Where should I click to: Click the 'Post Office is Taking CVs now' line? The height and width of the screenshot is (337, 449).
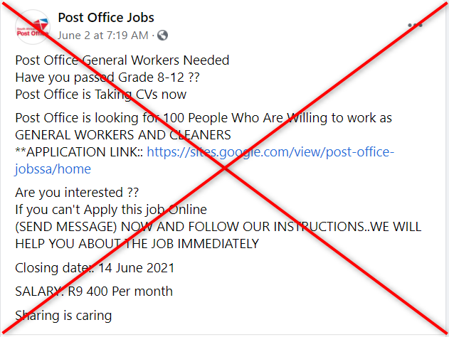tap(101, 95)
